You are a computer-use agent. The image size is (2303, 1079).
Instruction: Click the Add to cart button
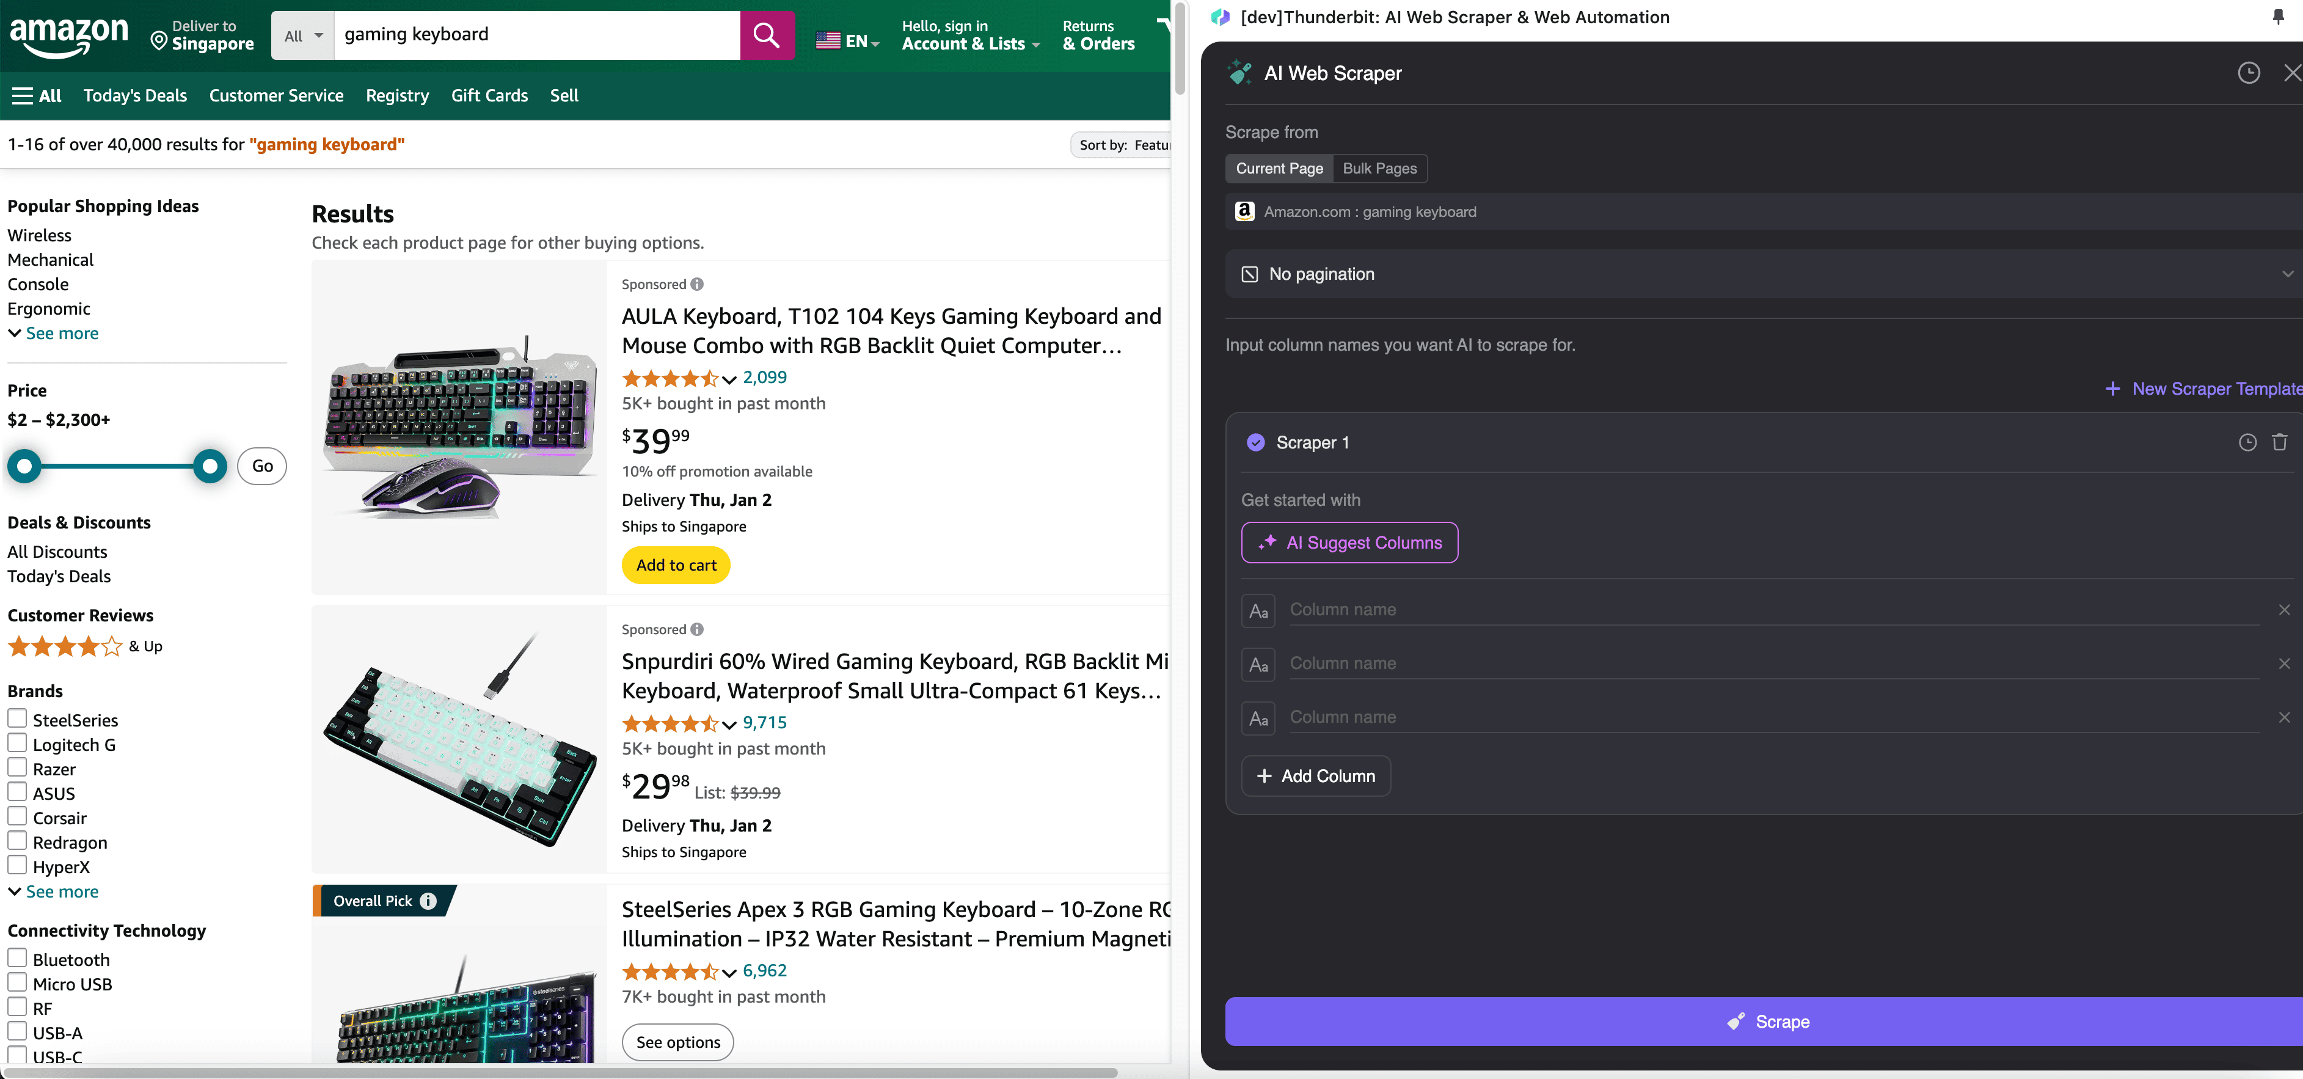676,565
